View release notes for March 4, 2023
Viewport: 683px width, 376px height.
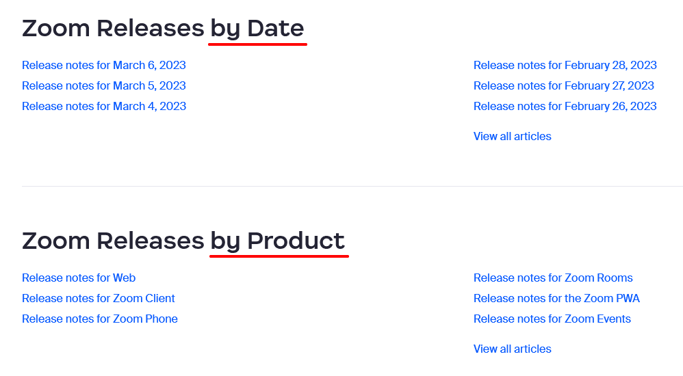point(104,107)
